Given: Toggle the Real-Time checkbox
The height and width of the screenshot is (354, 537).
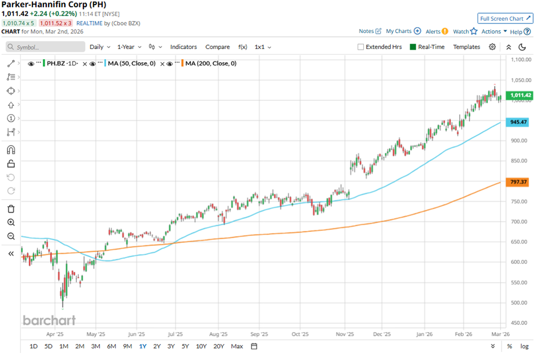Looking at the screenshot, I should pos(413,47).
